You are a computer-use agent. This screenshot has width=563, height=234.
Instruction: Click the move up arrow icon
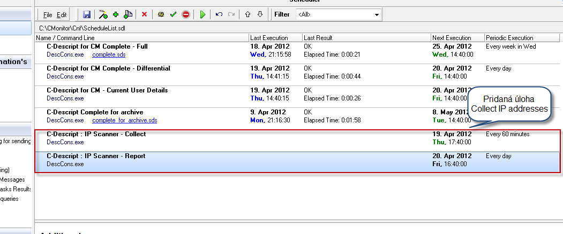(x=247, y=14)
